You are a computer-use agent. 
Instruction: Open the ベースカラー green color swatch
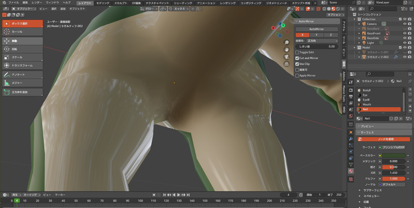tap(394, 155)
